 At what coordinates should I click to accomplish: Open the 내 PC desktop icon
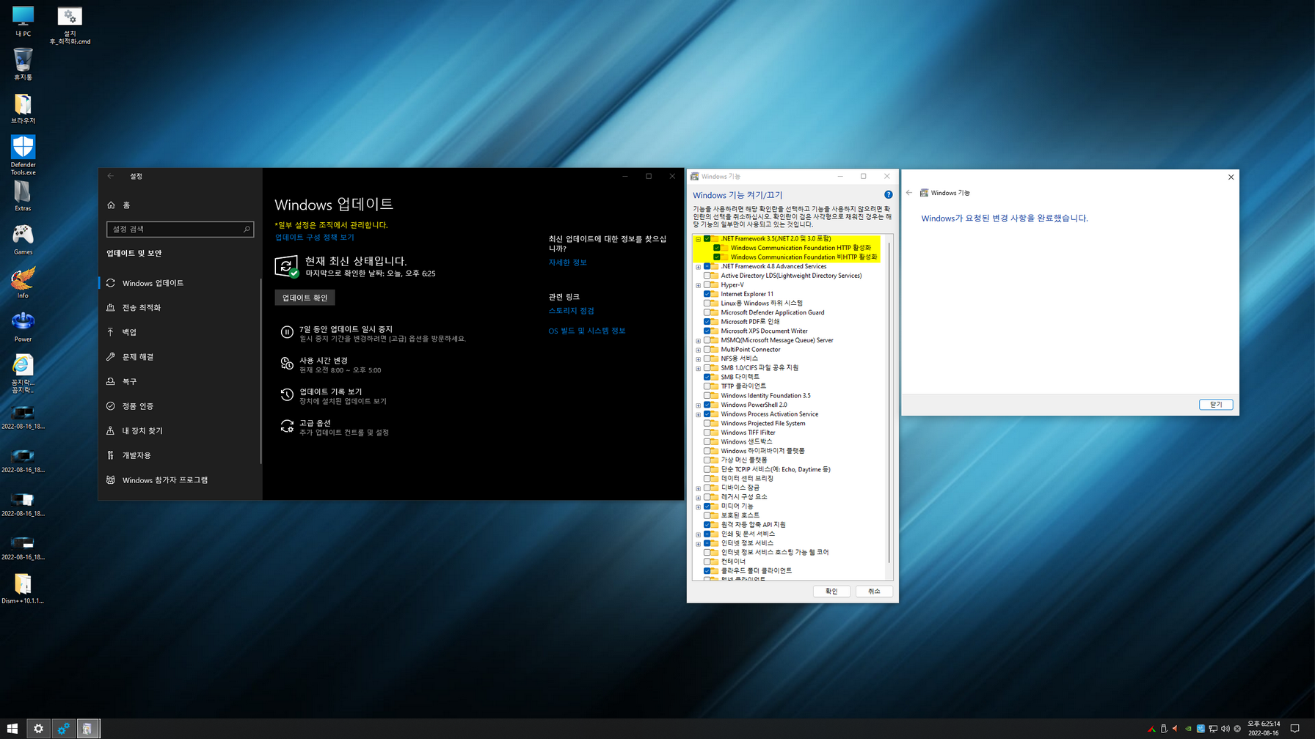(x=23, y=21)
